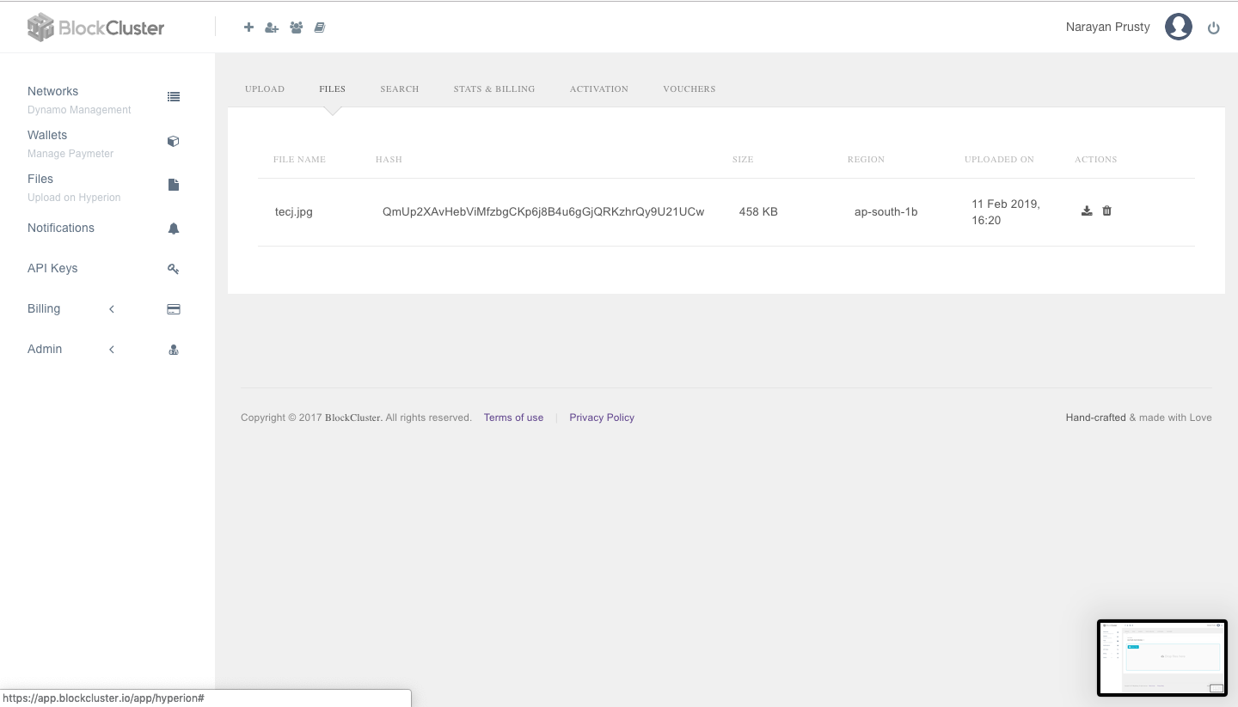The height and width of the screenshot is (707, 1238).
Task: Expand the Admin section chevron
Action: (111, 349)
